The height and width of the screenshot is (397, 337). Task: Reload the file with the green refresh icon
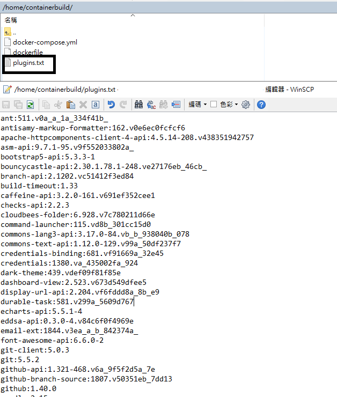tap(31, 105)
